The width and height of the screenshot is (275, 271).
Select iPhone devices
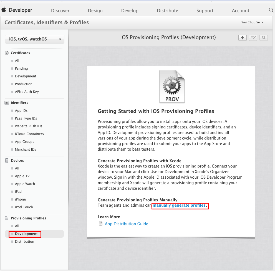coord(20,199)
